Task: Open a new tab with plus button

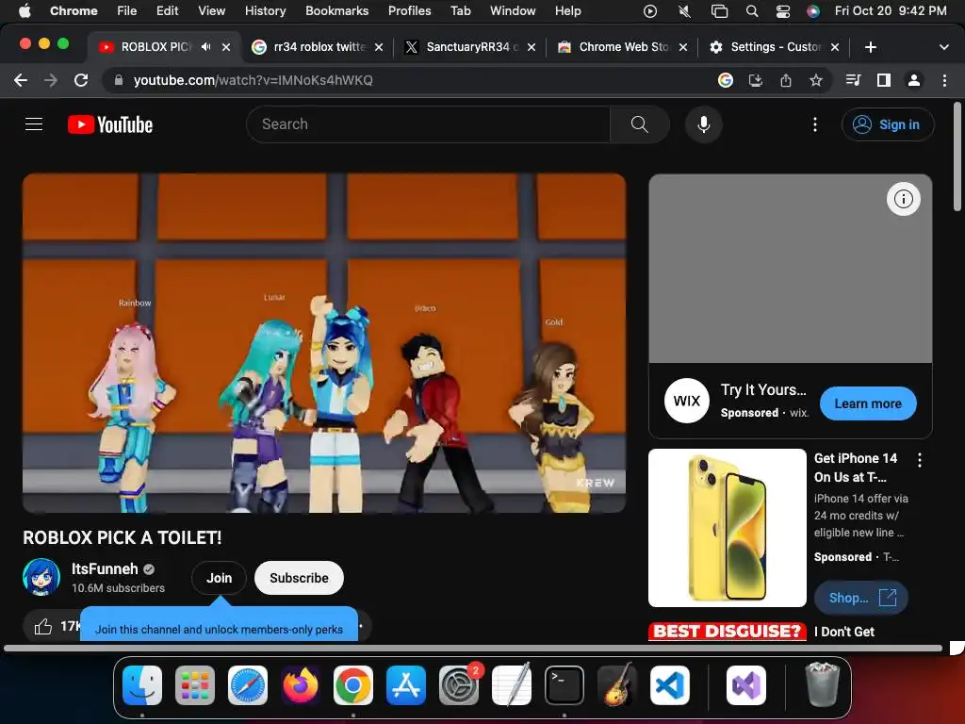Action: pyautogui.click(x=870, y=47)
